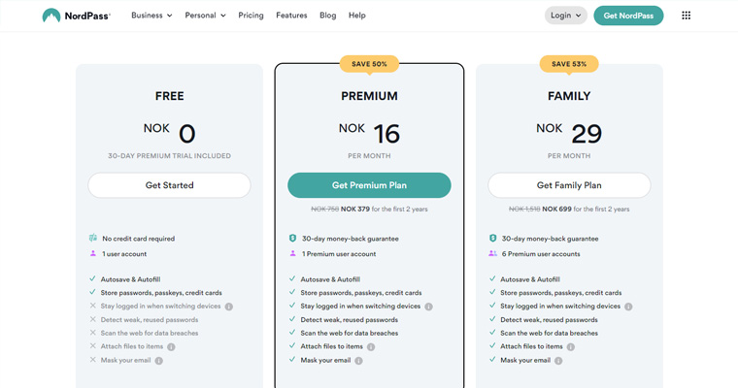Open the Login dropdown
Image resolution: width=738 pixels, height=388 pixels.
566,16
